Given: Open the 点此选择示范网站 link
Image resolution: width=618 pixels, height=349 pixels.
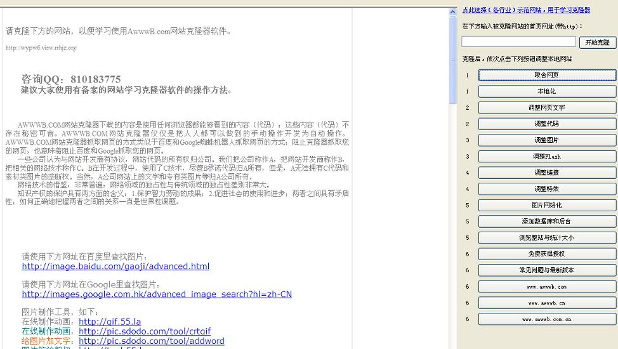Looking at the screenshot, I should pyautogui.click(x=526, y=10).
